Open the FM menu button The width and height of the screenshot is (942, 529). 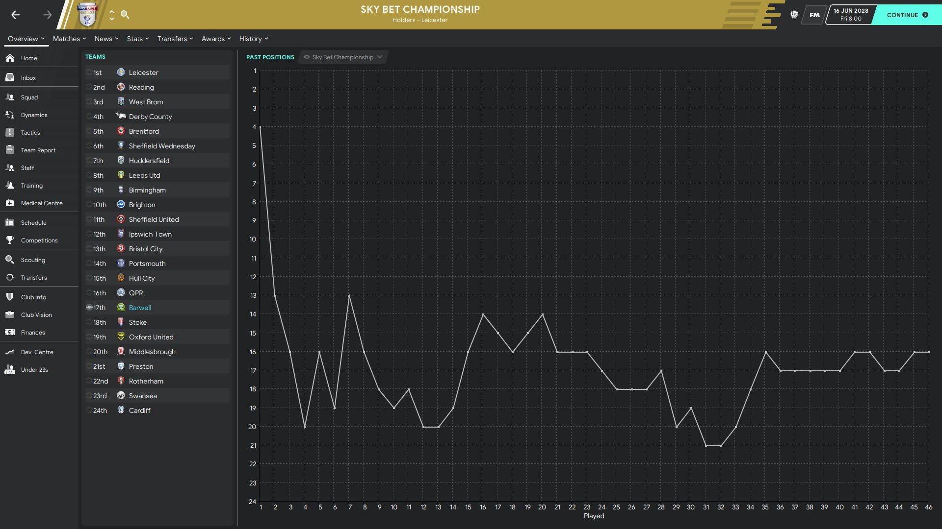coord(814,15)
